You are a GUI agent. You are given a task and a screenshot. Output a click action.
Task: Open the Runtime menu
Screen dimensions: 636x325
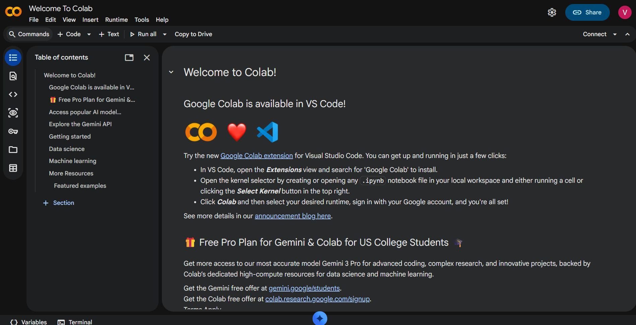pyautogui.click(x=116, y=20)
